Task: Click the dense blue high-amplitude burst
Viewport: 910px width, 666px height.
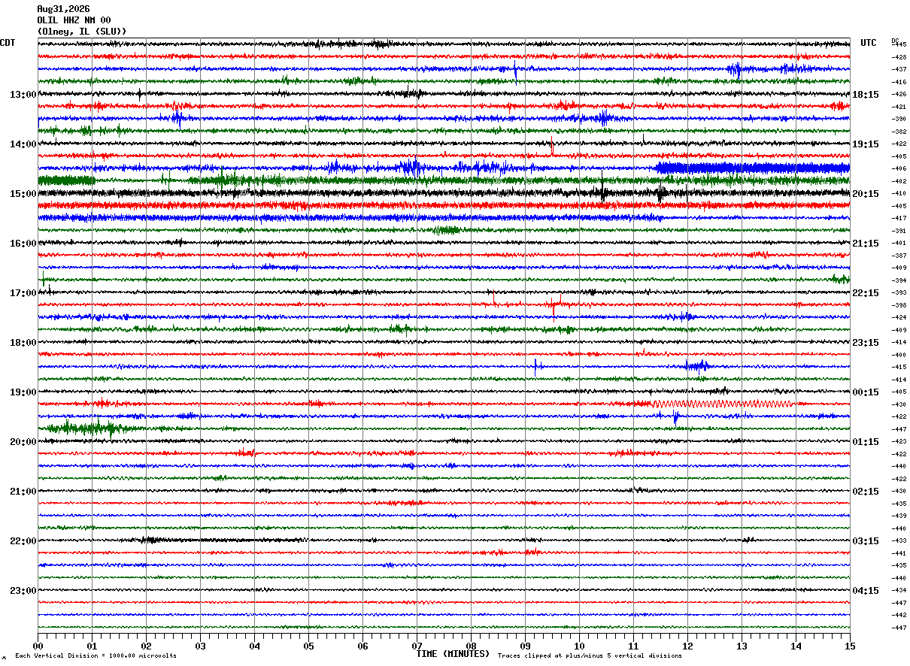Action: 752,168
